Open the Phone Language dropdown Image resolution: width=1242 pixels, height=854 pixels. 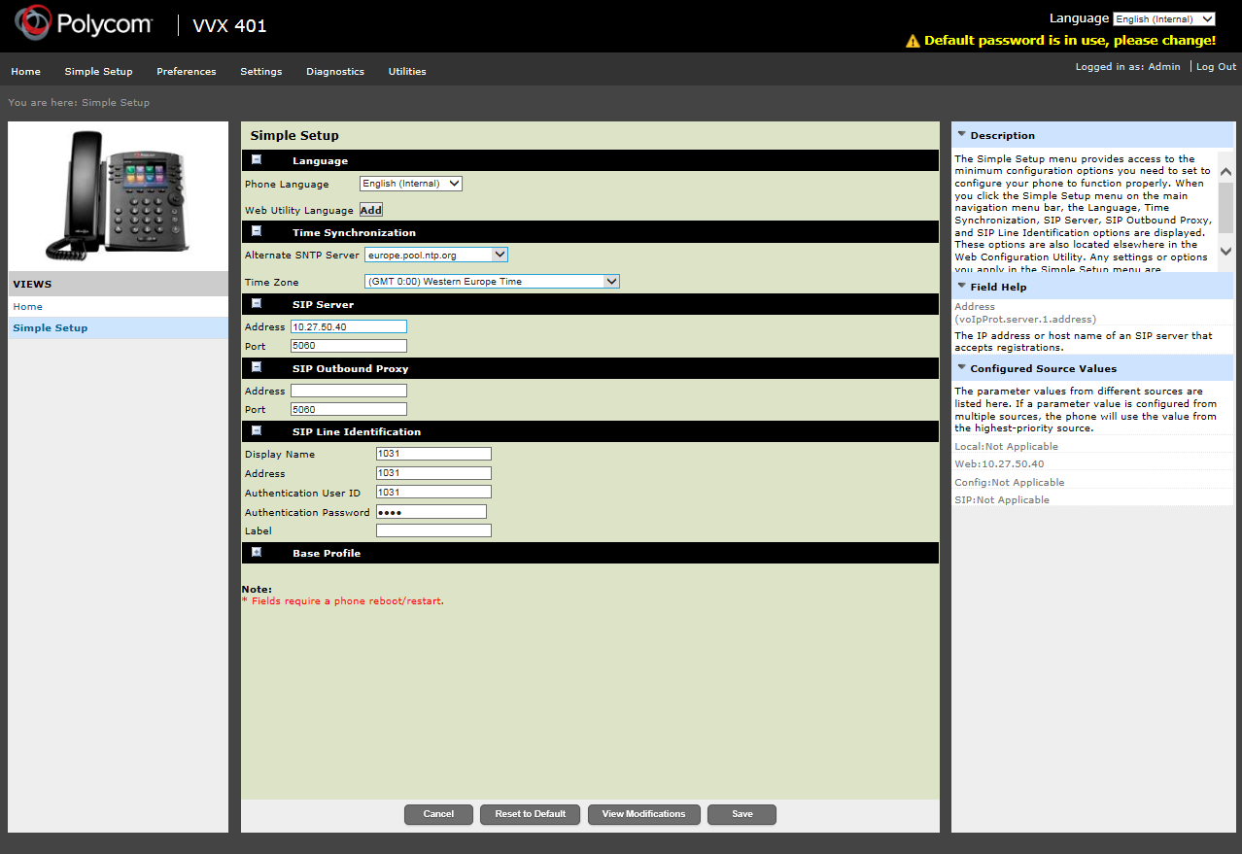pyautogui.click(x=410, y=184)
